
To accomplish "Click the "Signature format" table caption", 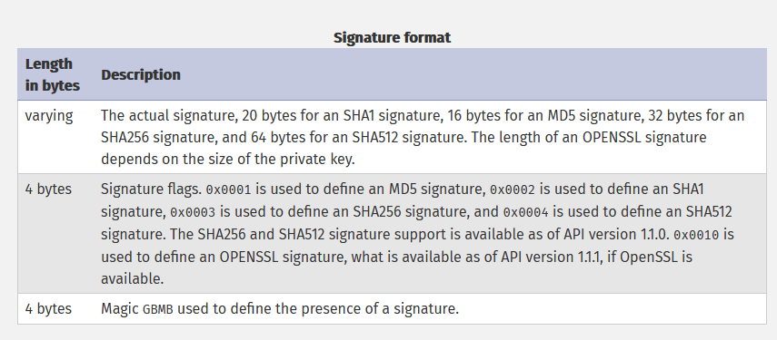I will pyautogui.click(x=392, y=37).
